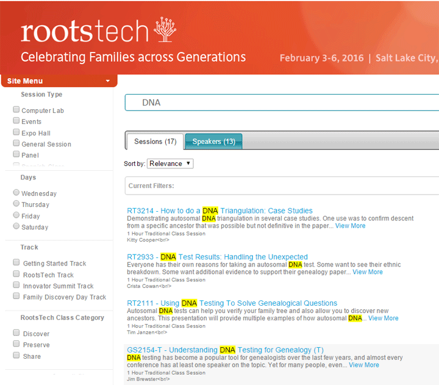Screen dimensions: 439x385
Task: Click speaker name Kitty Cooper
Action: (x=142, y=240)
